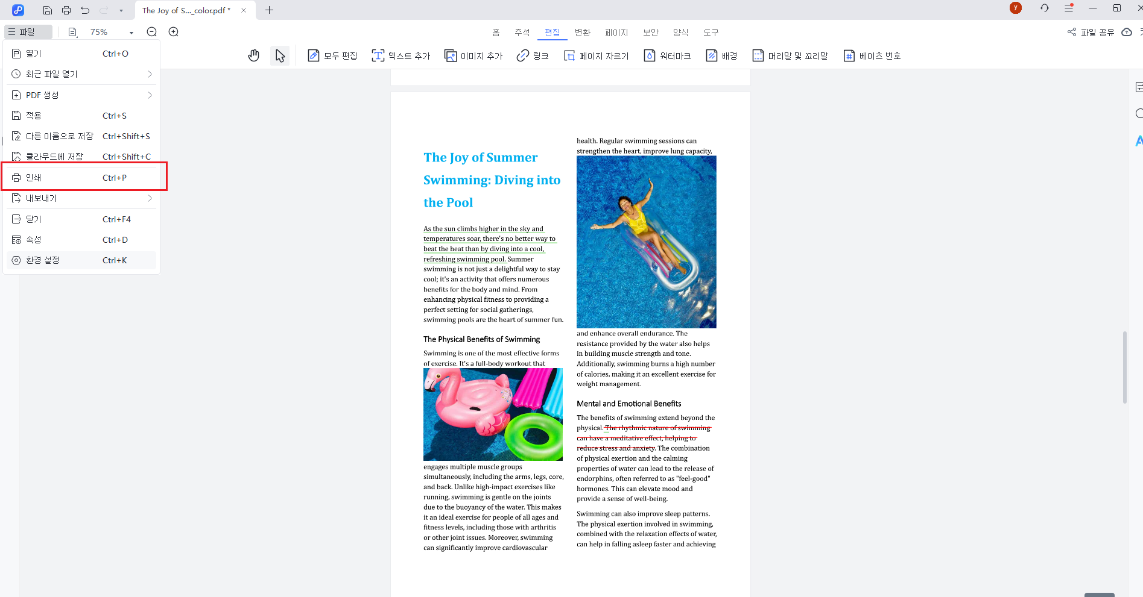The height and width of the screenshot is (597, 1143).
Task: Click the 이미지 추가 (Add Image) tool
Action: tap(473, 55)
